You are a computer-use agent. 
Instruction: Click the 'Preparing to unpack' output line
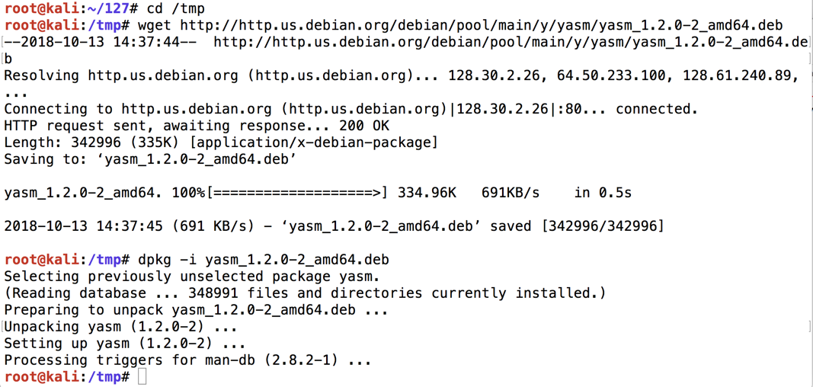point(196,310)
